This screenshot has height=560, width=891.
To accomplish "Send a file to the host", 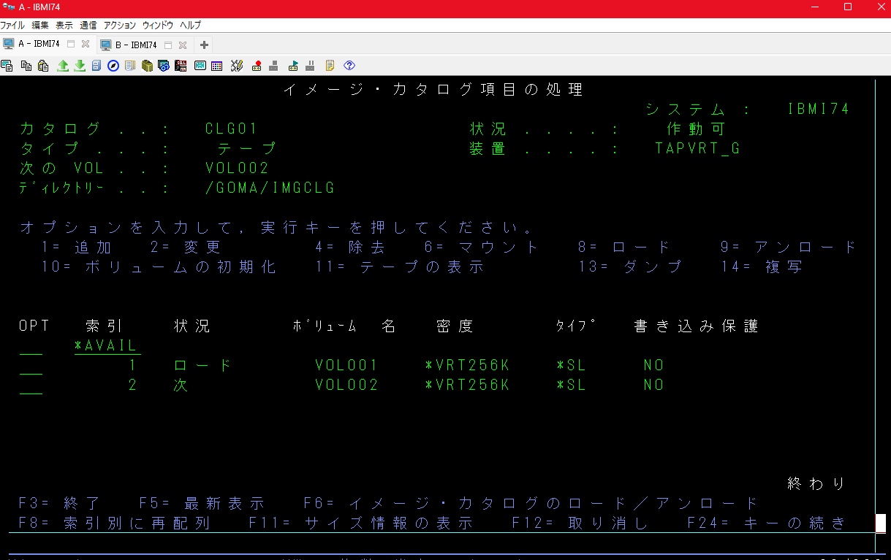I will point(62,66).
